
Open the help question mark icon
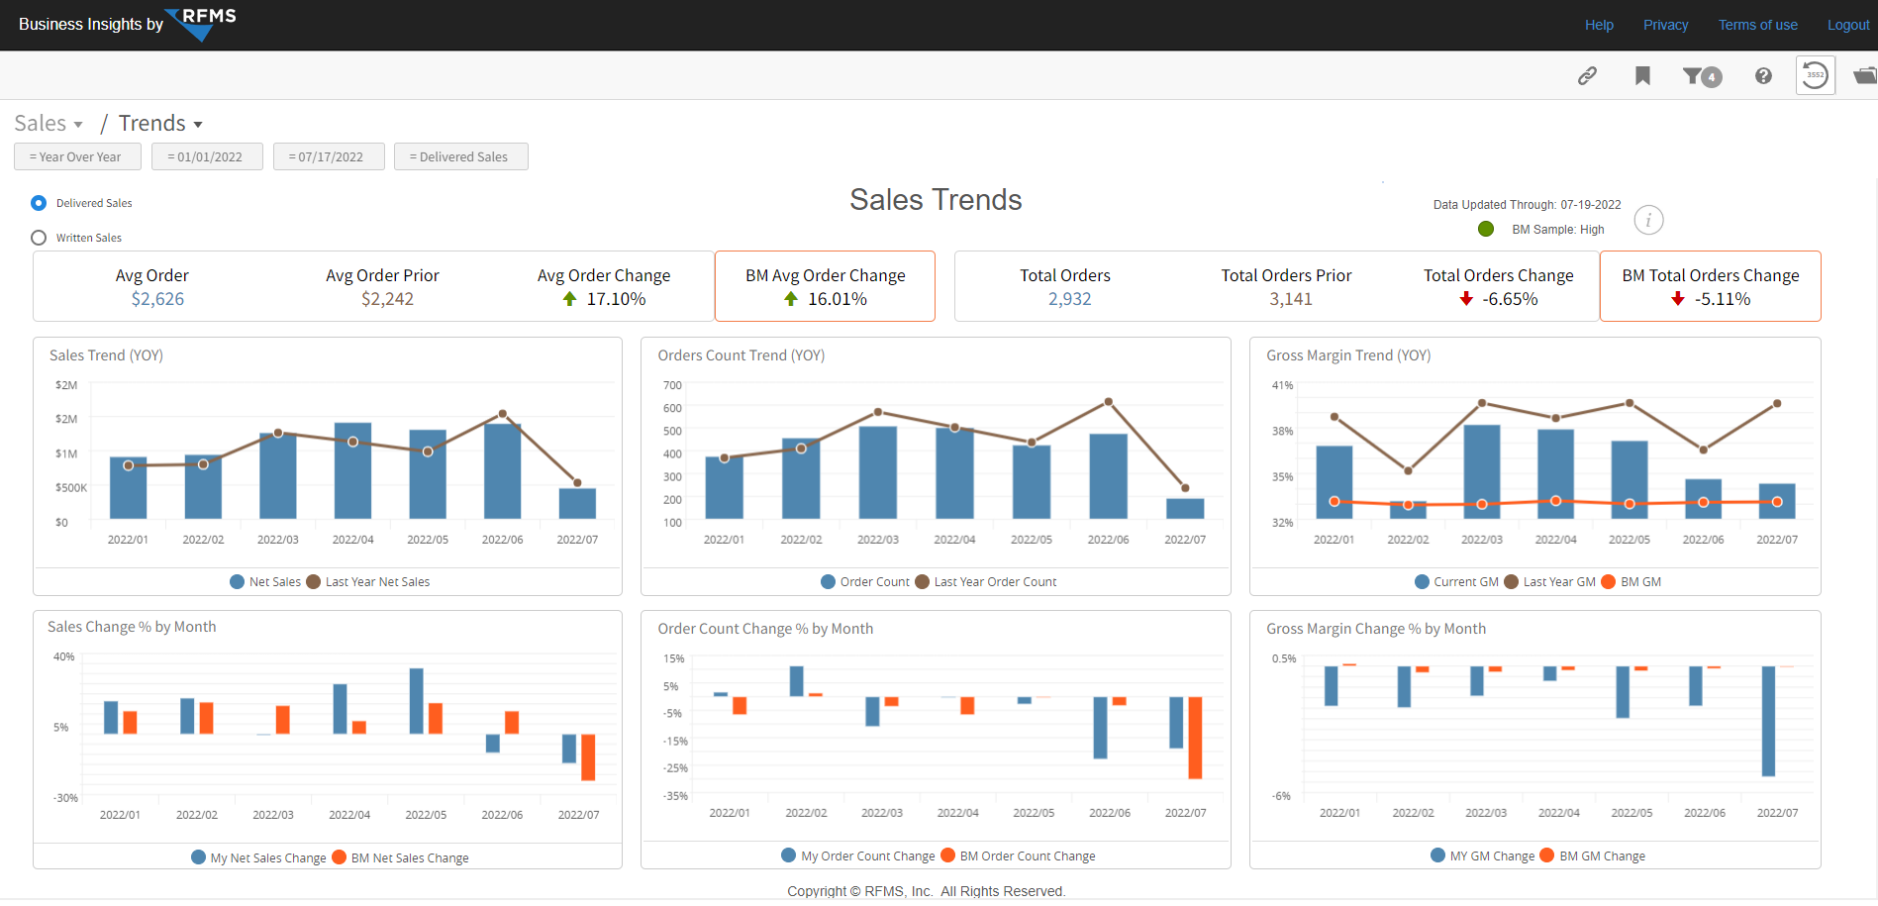(x=1763, y=75)
